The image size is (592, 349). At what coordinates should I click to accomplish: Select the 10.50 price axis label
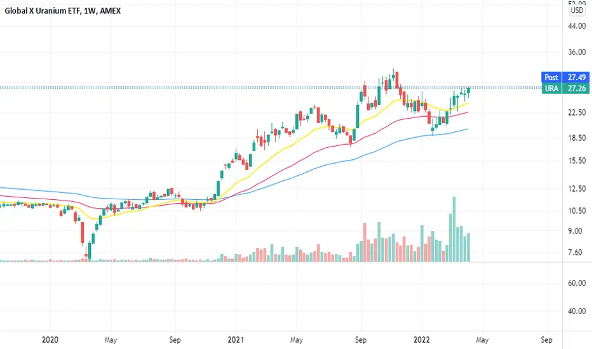[577, 211]
